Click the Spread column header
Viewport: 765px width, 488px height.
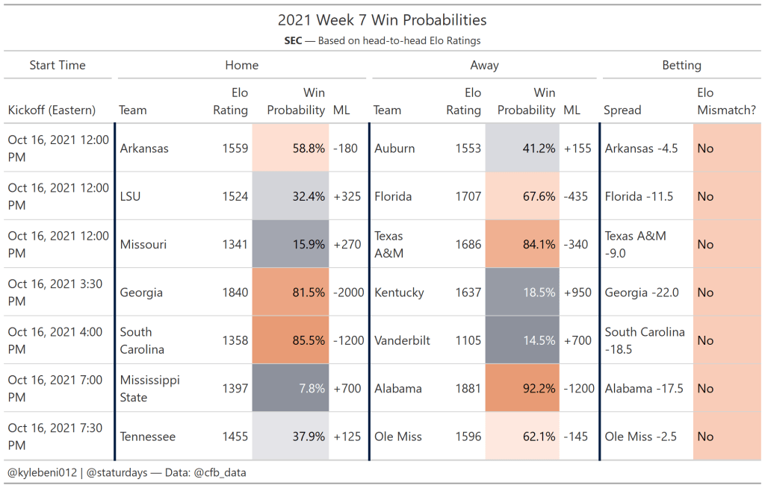point(622,110)
